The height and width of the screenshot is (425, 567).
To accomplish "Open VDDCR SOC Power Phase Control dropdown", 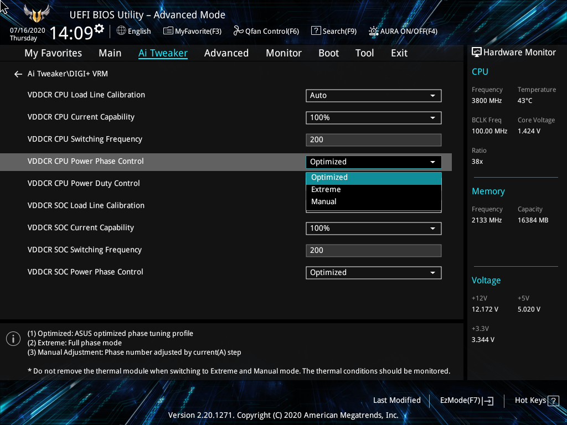I will coord(374,272).
